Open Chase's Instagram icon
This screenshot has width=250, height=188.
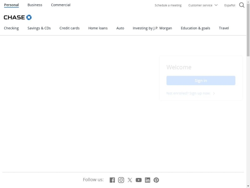[121, 180]
